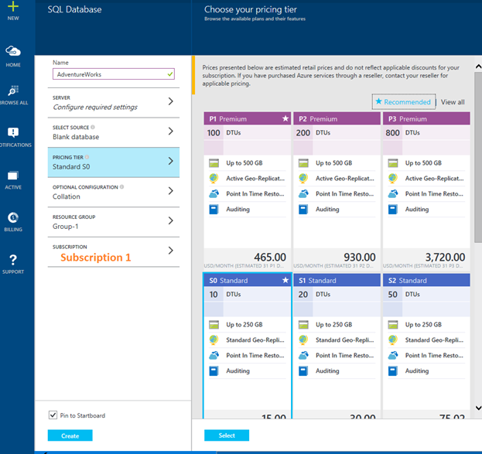Click the star on P1 Premium tile
Image resolution: width=482 pixels, height=454 pixels.
coord(285,119)
